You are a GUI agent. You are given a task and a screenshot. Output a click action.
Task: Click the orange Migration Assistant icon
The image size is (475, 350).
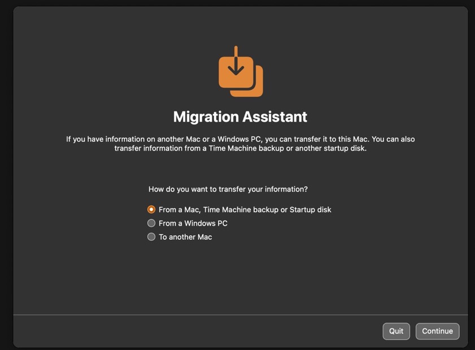pyautogui.click(x=241, y=72)
